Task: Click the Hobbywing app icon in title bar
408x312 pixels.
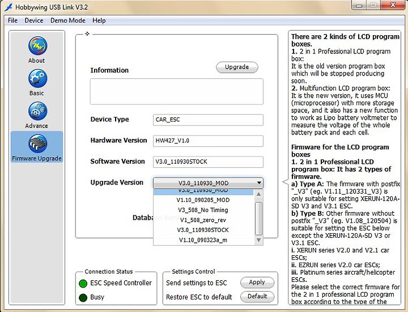Action: (8, 7)
